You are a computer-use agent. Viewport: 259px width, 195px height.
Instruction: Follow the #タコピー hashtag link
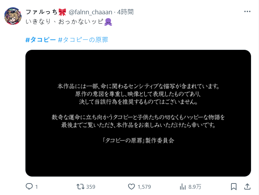tap(40, 40)
